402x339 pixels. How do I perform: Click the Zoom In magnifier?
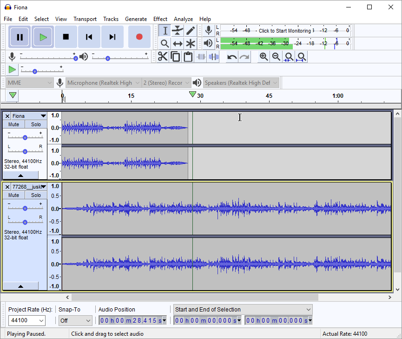tap(264, 57)
